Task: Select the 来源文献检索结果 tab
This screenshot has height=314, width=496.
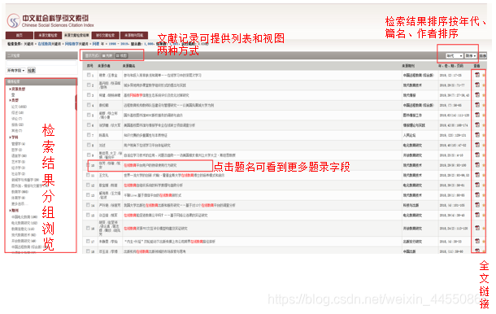Action: [x=76, y=35]
